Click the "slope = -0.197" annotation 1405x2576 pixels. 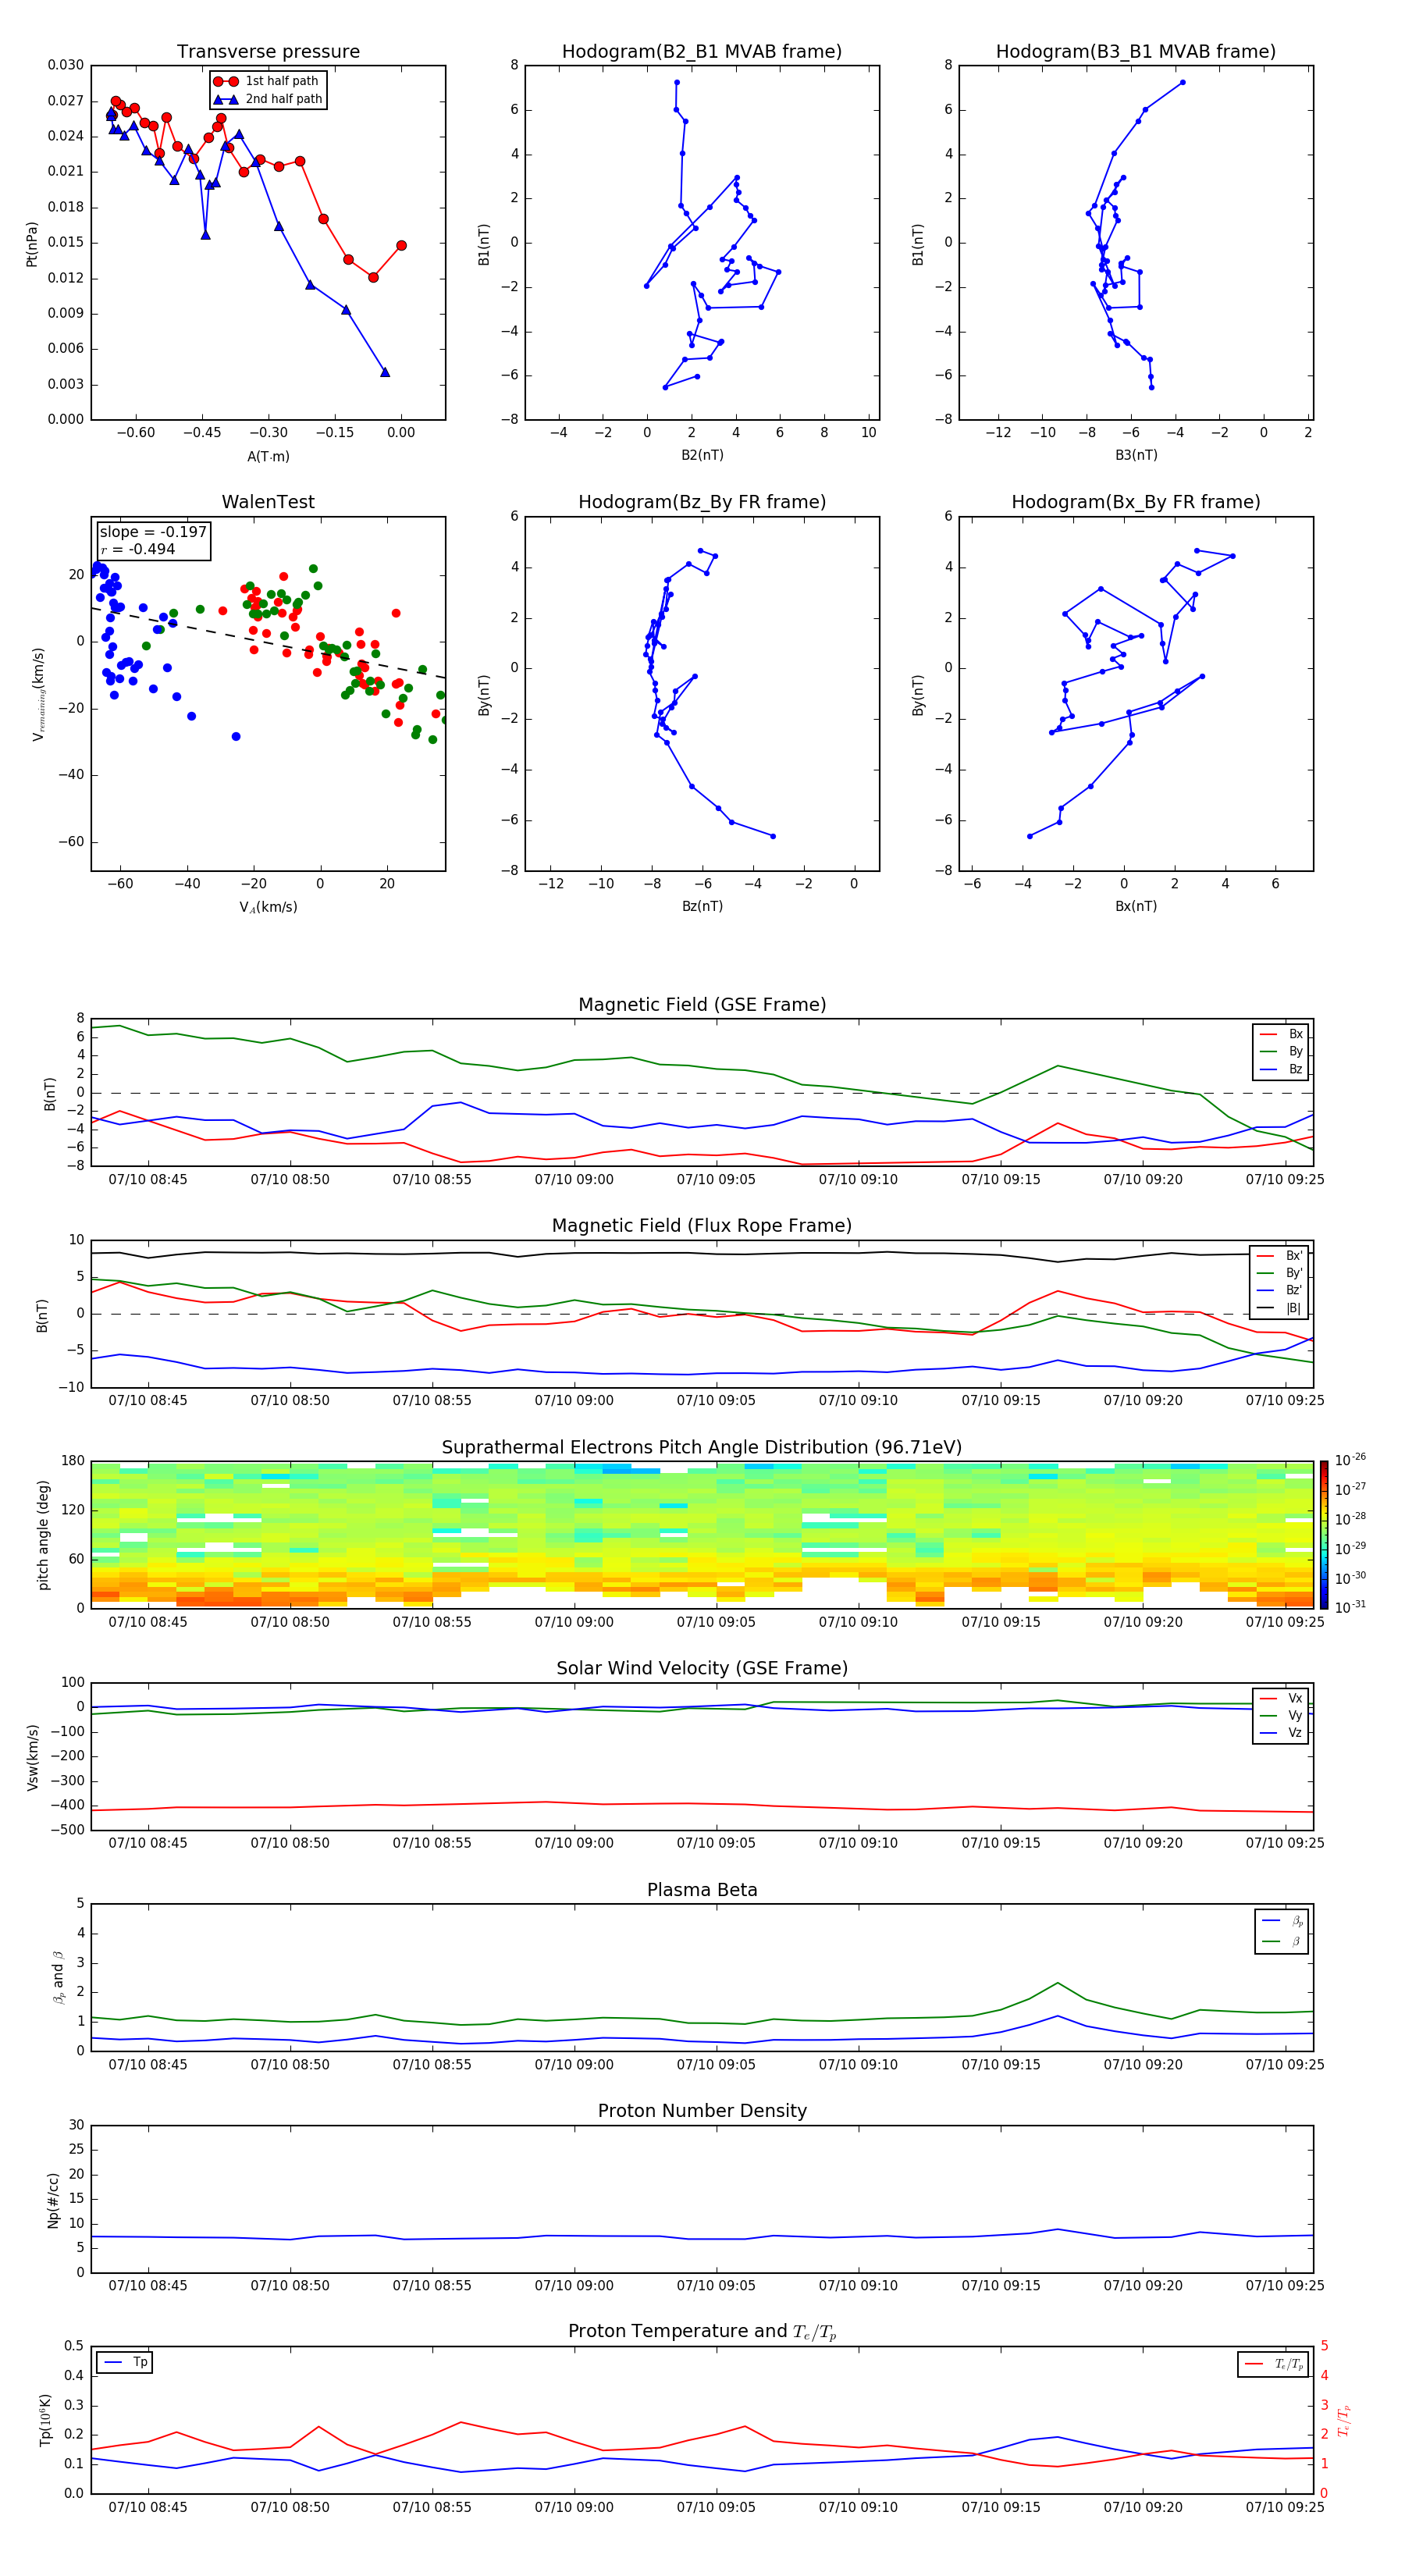153,532
